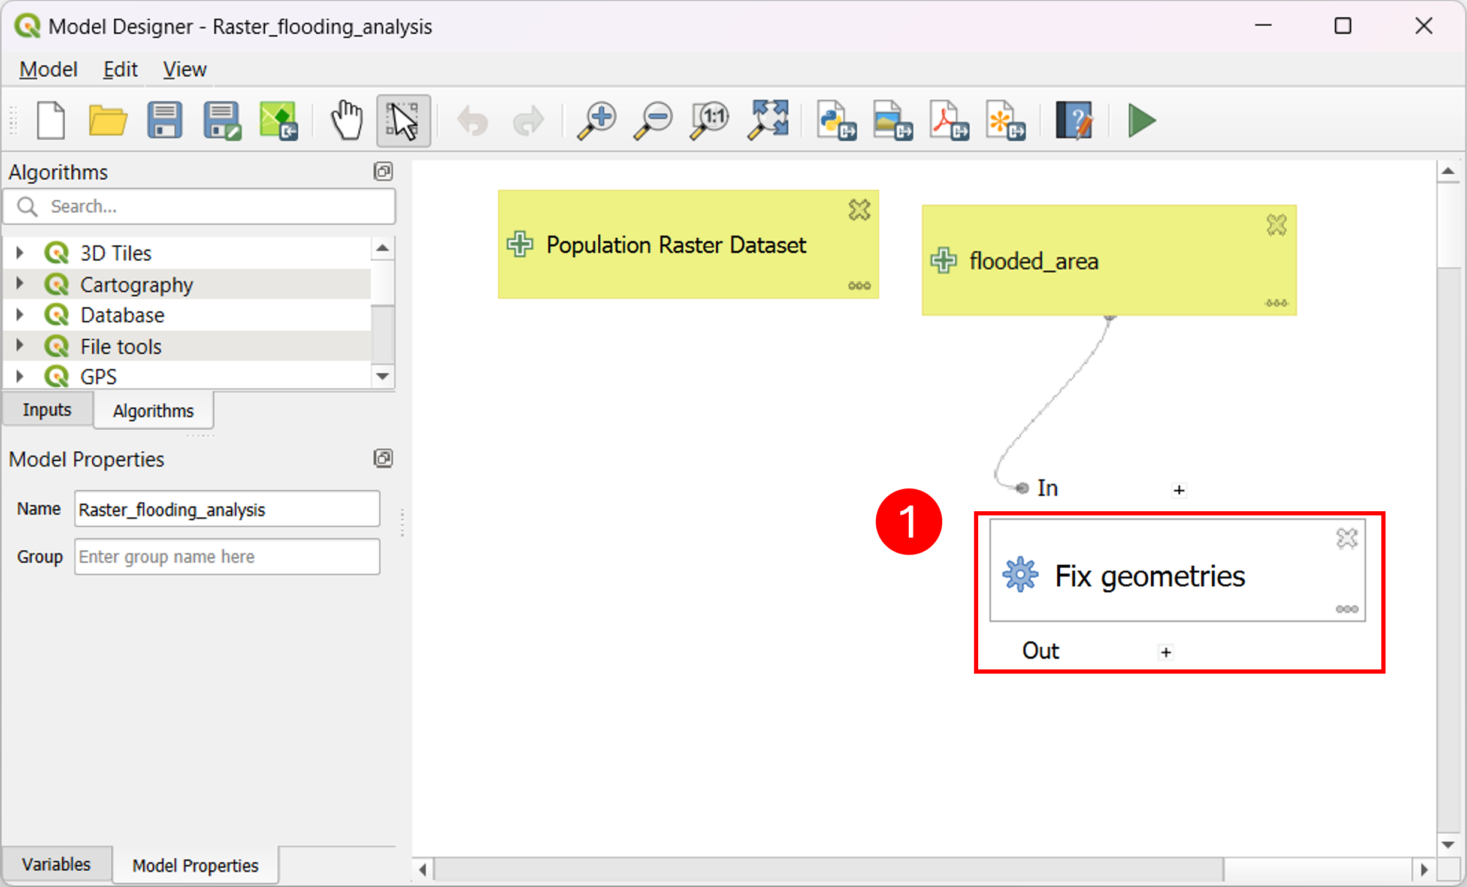Edit Population Raster Dataset via dots button
This screenshot has height=887, width=1467.
[x=859, y=285]
